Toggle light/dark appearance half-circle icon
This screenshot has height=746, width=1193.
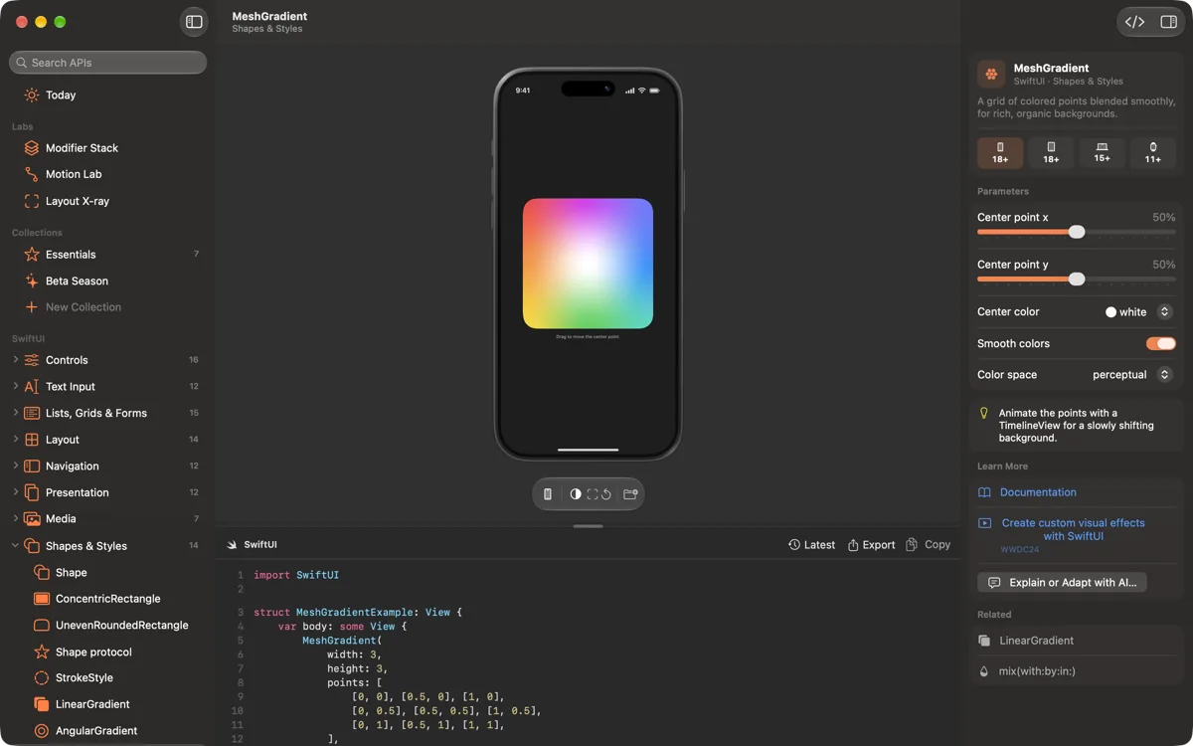[x=576, y=494]
